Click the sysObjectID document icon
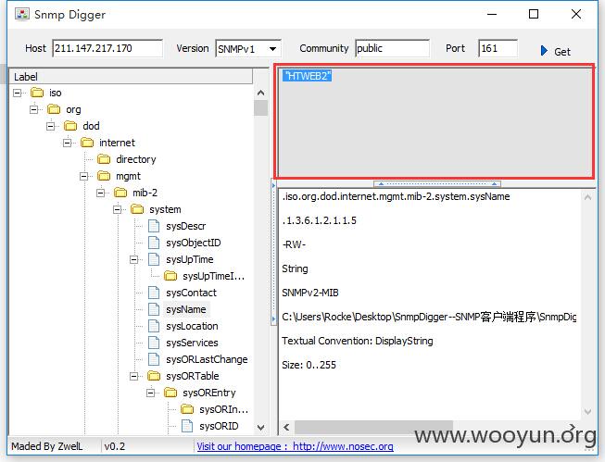Screen dimensions: 605x462 pos(154,243)
